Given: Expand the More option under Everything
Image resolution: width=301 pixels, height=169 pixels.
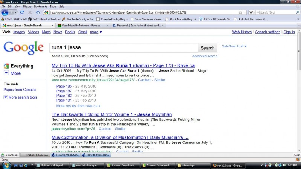Looking at the screenshot, I should [12, 73].
